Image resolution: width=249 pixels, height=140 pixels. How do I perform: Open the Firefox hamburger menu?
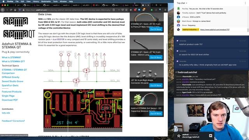pos(165,10)
